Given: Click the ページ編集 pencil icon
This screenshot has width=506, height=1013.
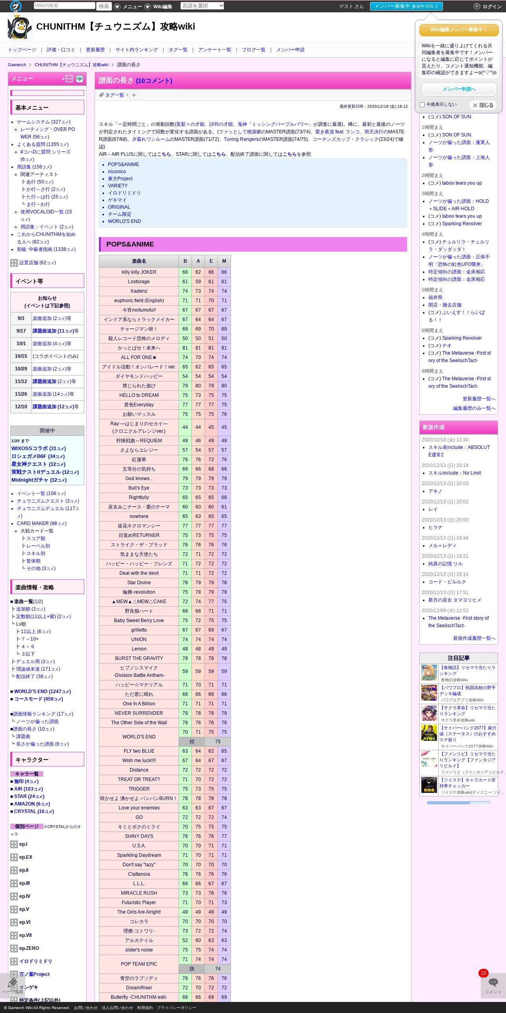Looking at the screenshot, I should coord(13,983).
